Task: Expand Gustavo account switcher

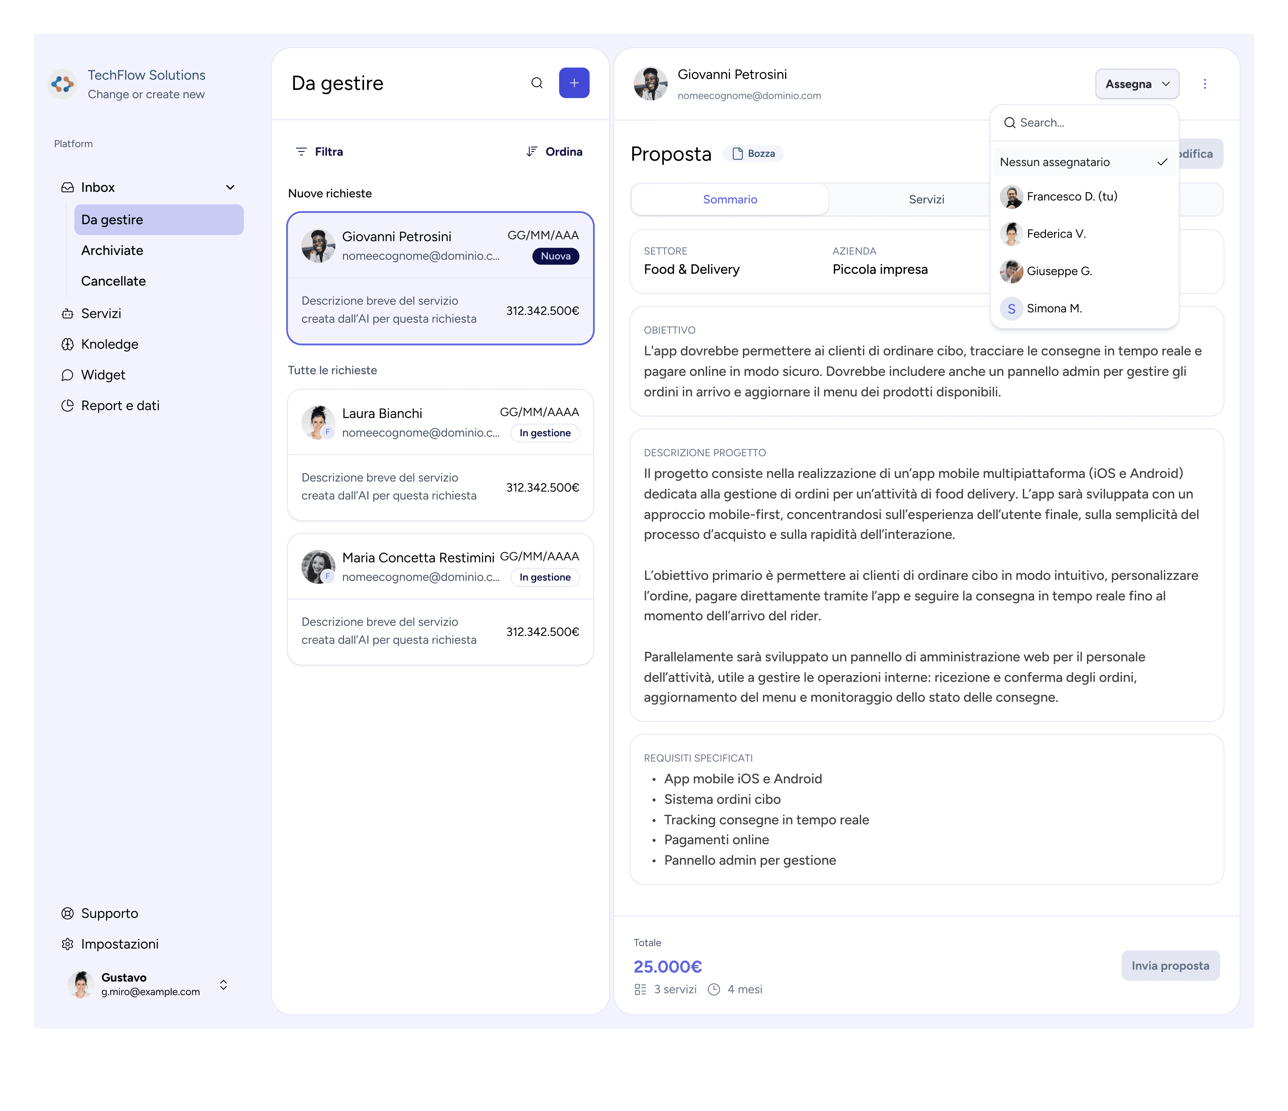Action: coord(223,984)
